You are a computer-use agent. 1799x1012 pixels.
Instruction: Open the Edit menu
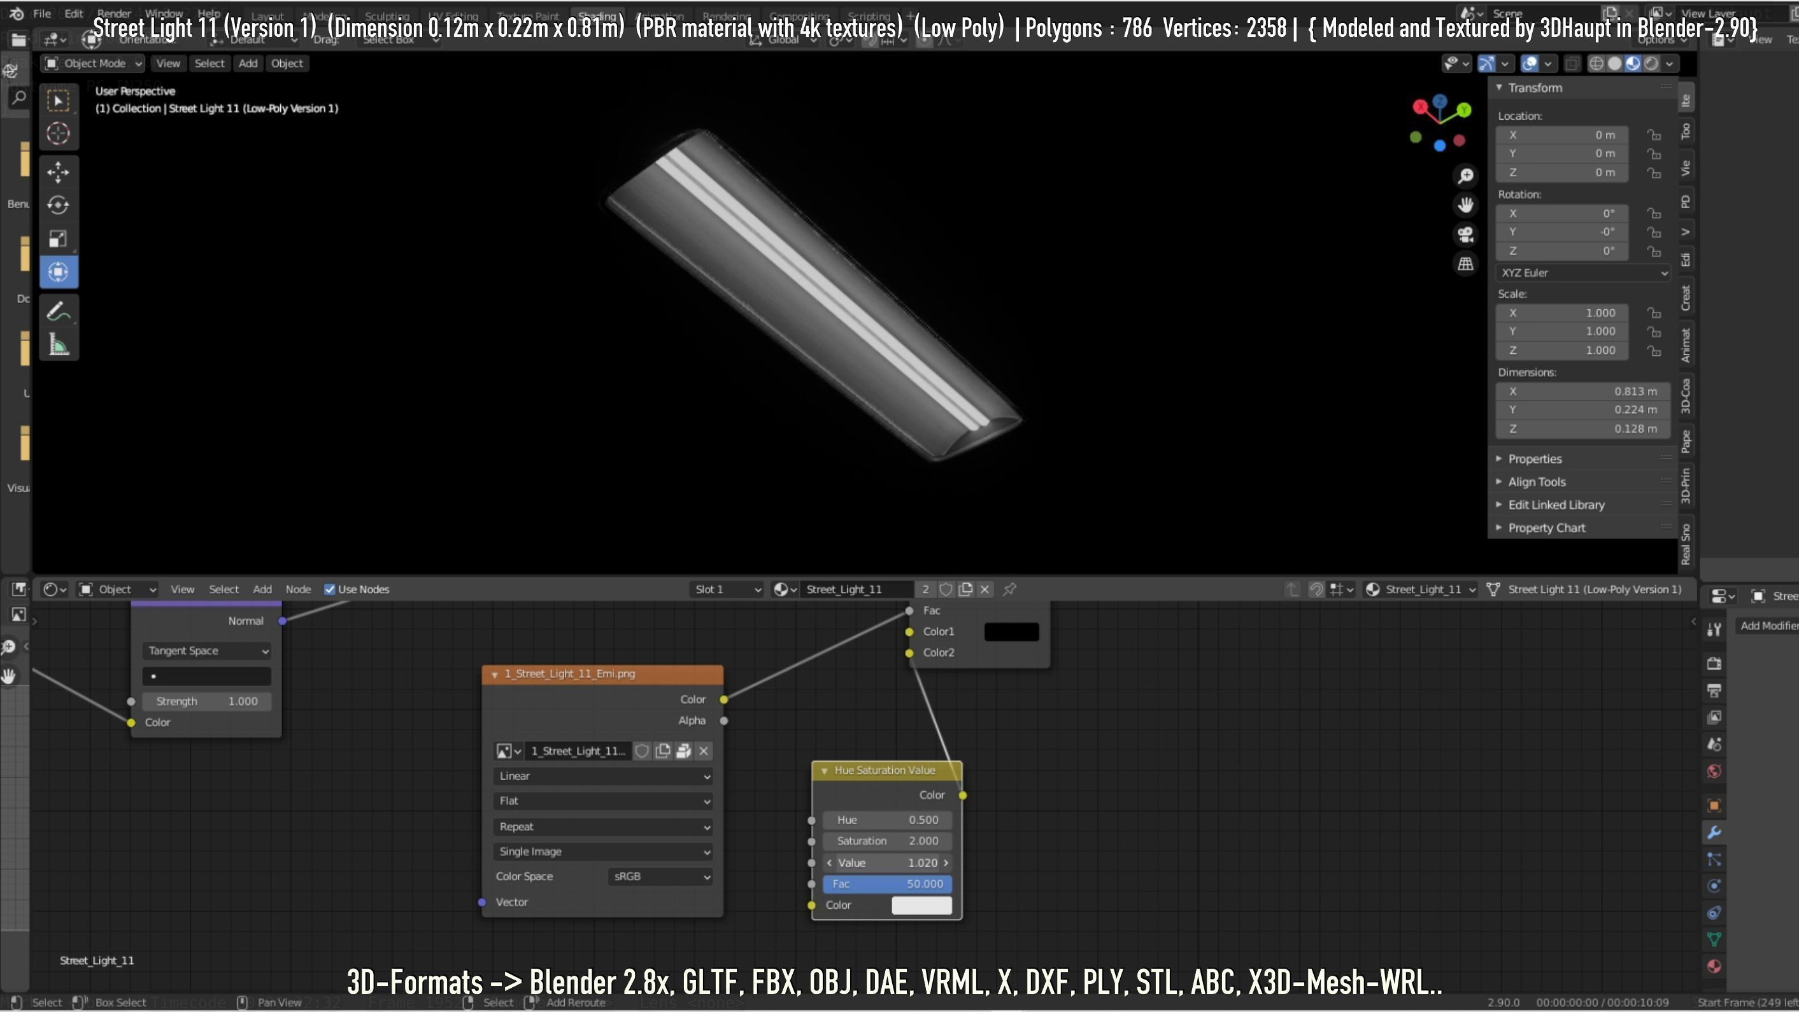tap(73, 13)
